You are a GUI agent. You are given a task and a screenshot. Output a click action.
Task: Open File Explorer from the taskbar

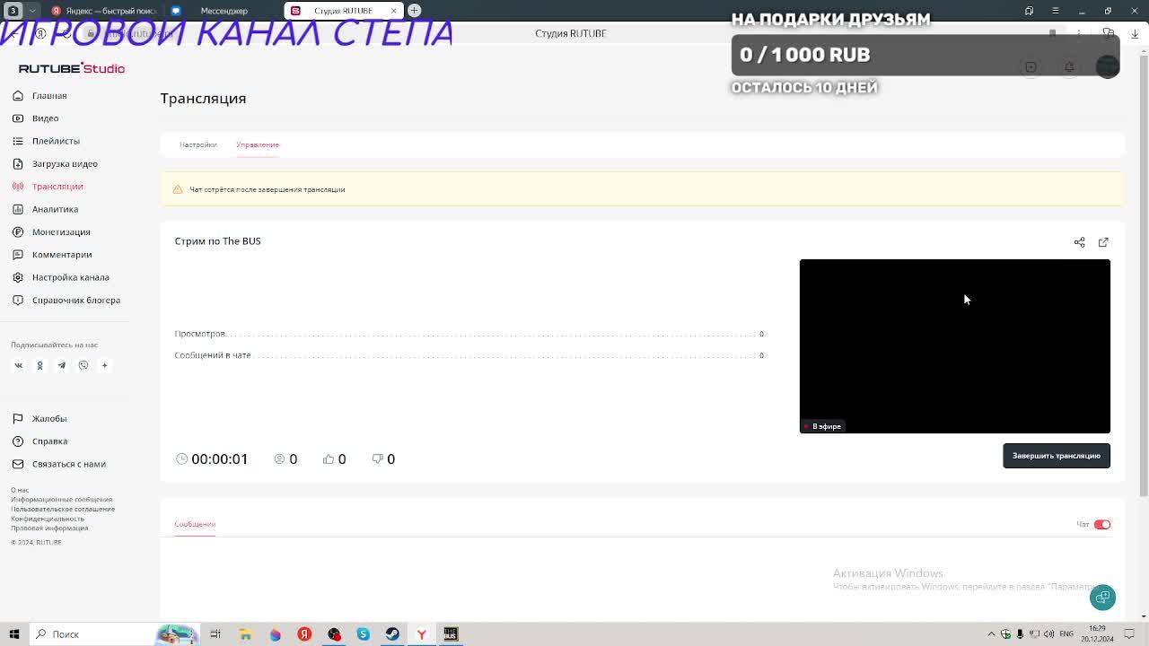pyautogui.click(x=245, y=634)
